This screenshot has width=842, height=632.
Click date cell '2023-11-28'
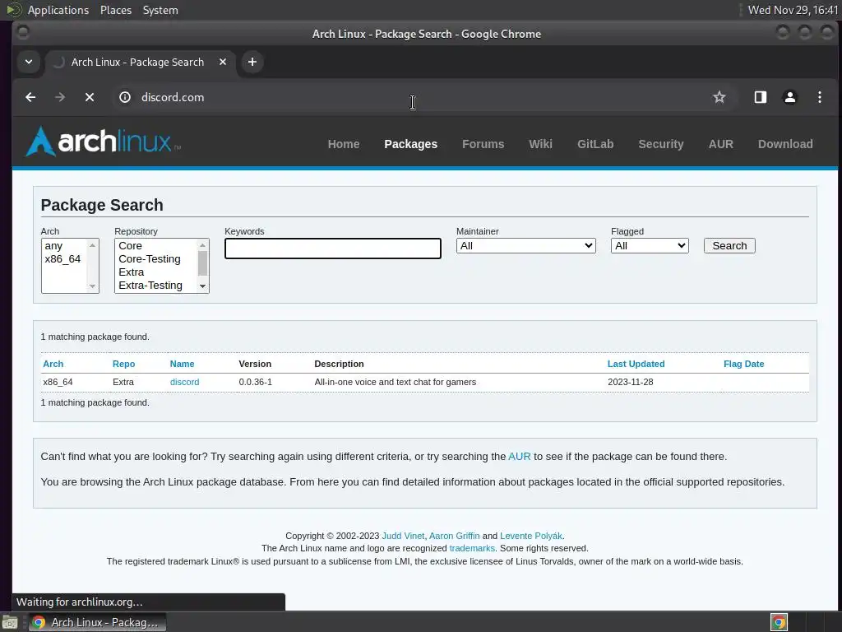click(631, 382)
